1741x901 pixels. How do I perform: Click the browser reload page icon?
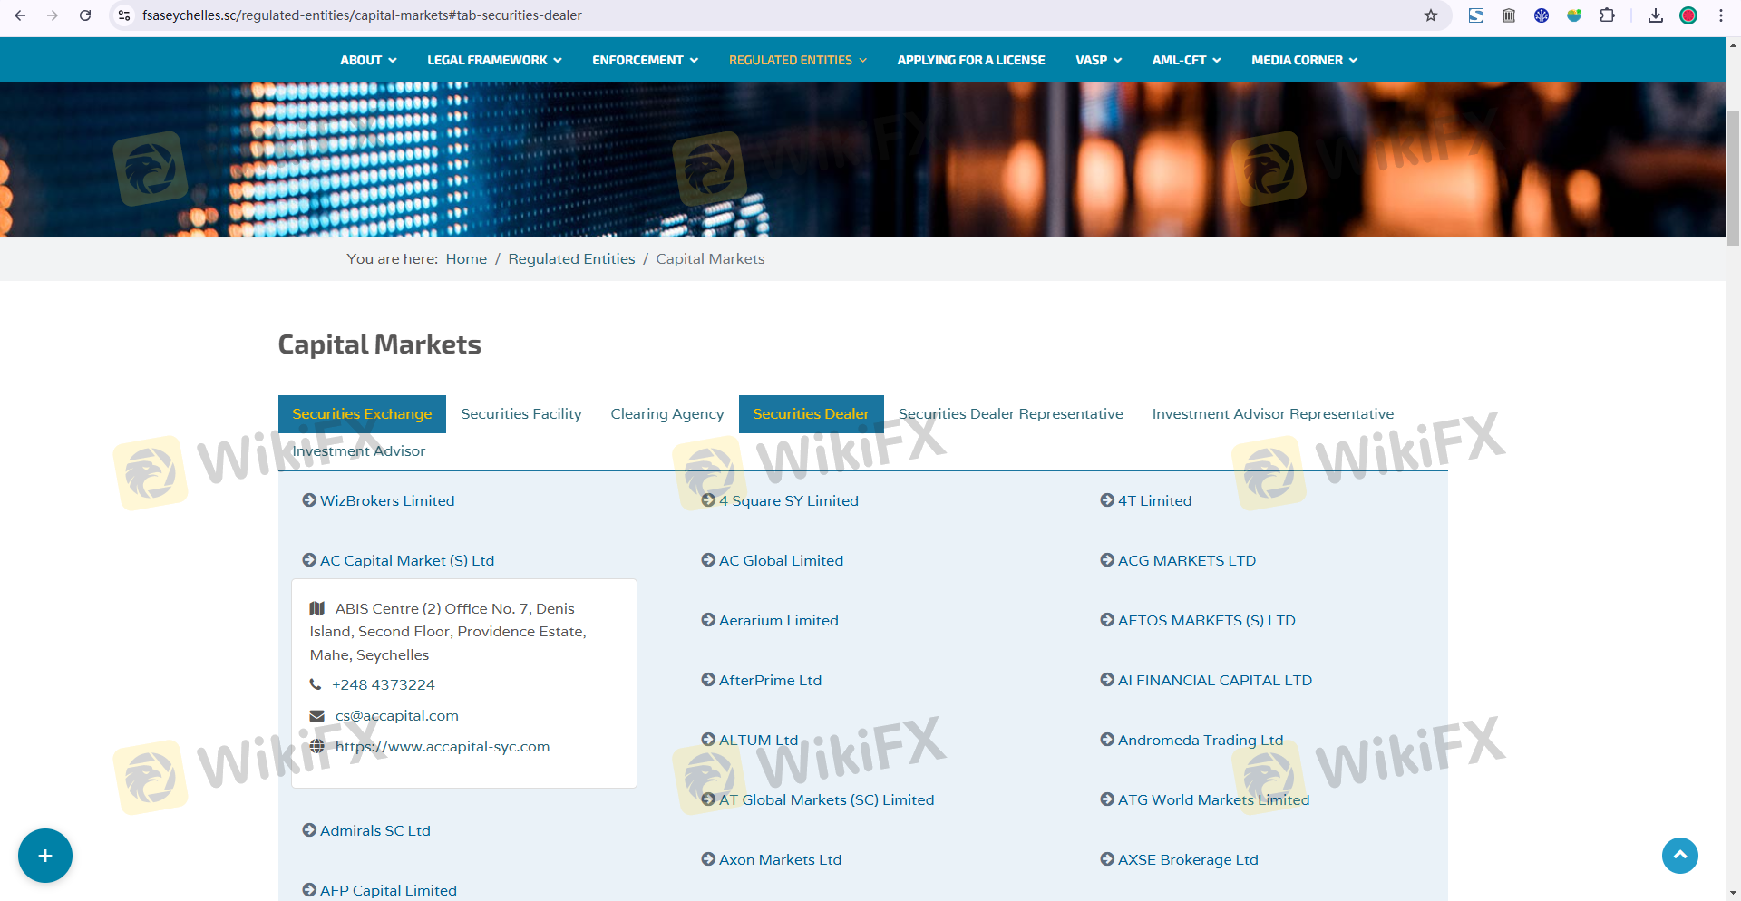pyautogui.click(x=85, y=15)
